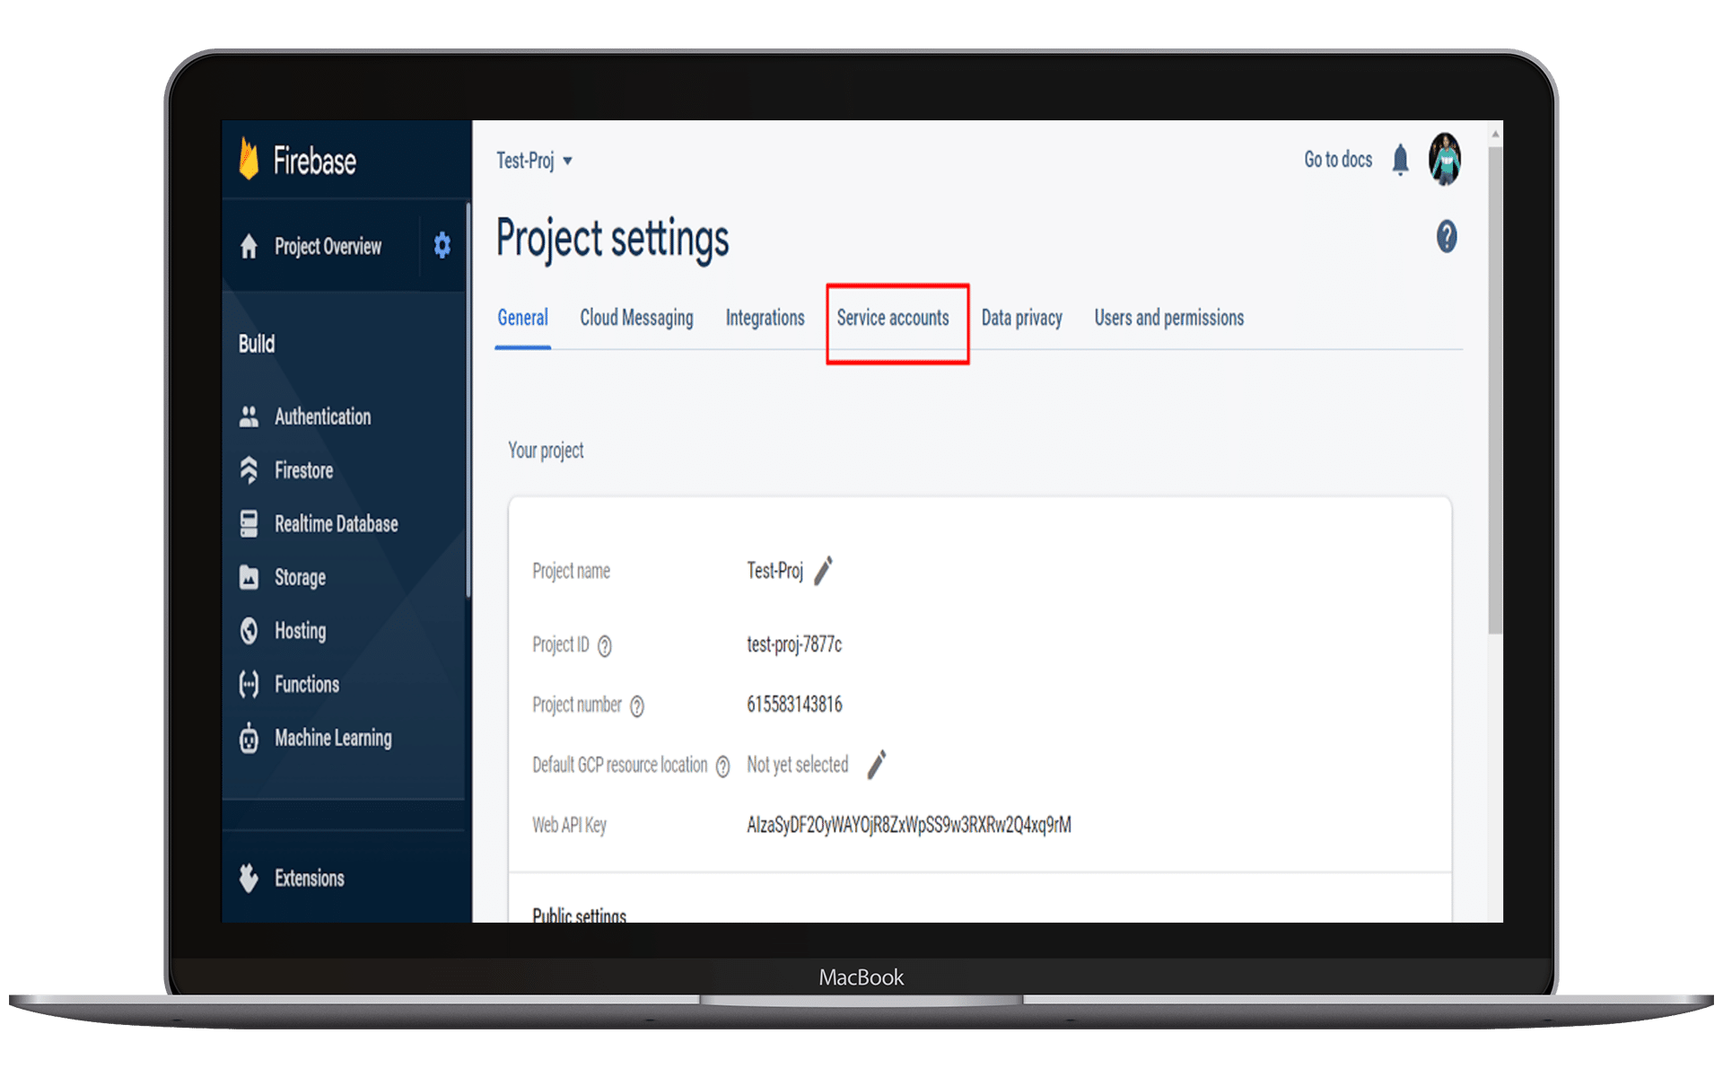The width and height of the screenshot is (1723, 1077).
Task: Click the help question mark icon
Action: tap(1446, 237)
